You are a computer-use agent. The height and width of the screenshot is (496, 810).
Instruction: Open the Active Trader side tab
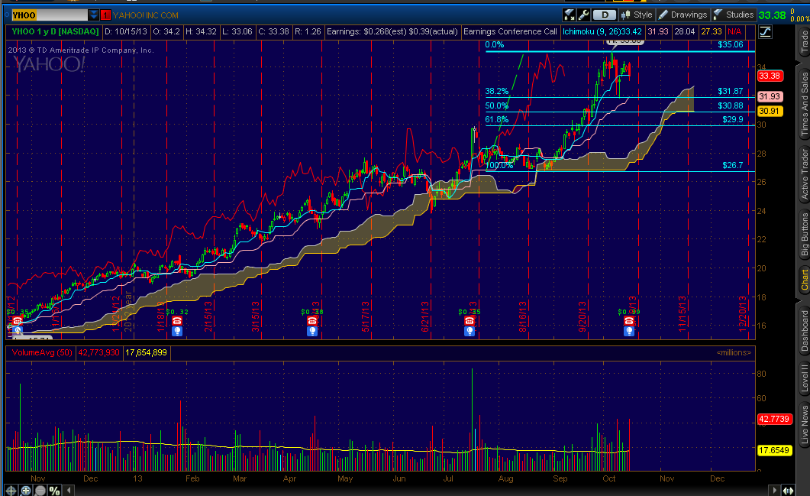804,174
